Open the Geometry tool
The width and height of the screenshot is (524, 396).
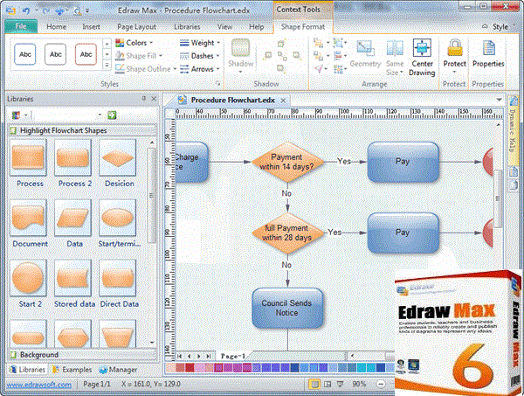click(365, 53)
